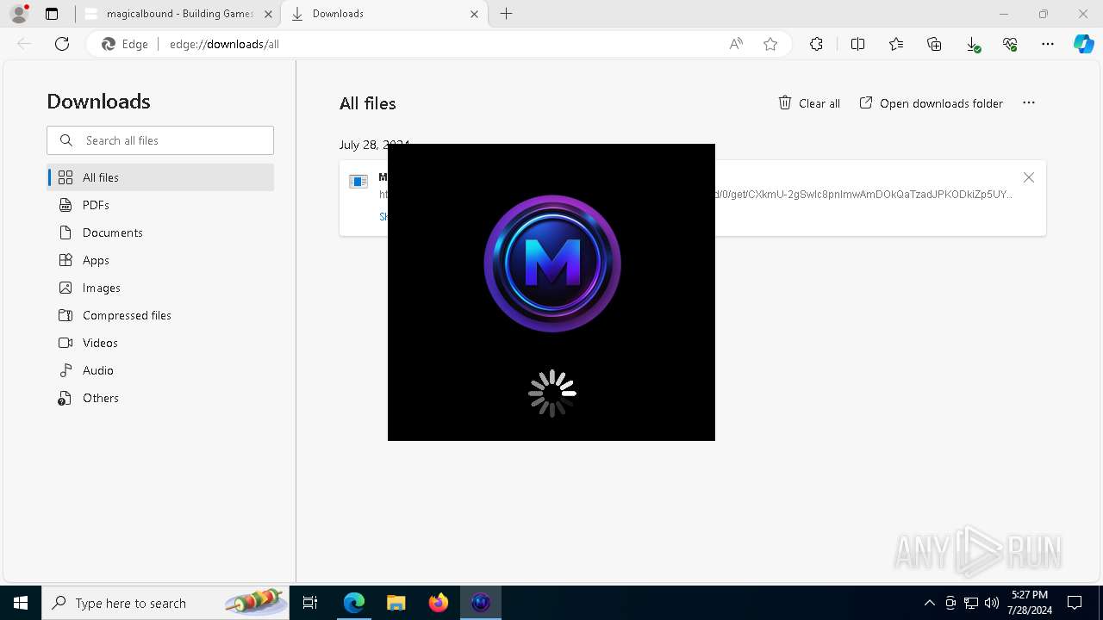Open the notification center icon
Image resolution: width=1103 pixels, height=620 pixels.
click(1075, 603)
